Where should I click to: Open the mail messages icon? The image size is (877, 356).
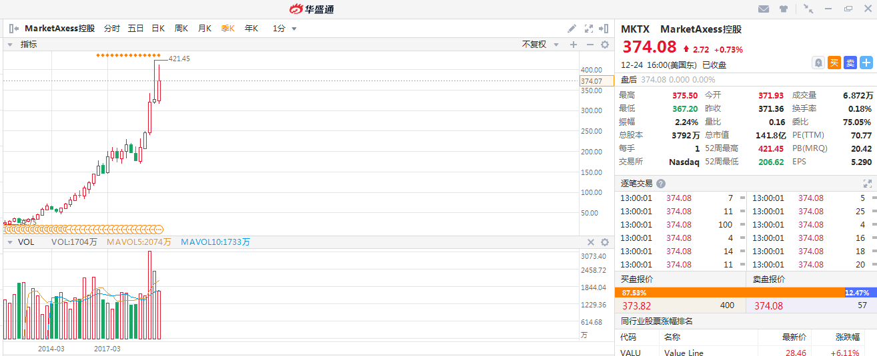tap(764, 9)
